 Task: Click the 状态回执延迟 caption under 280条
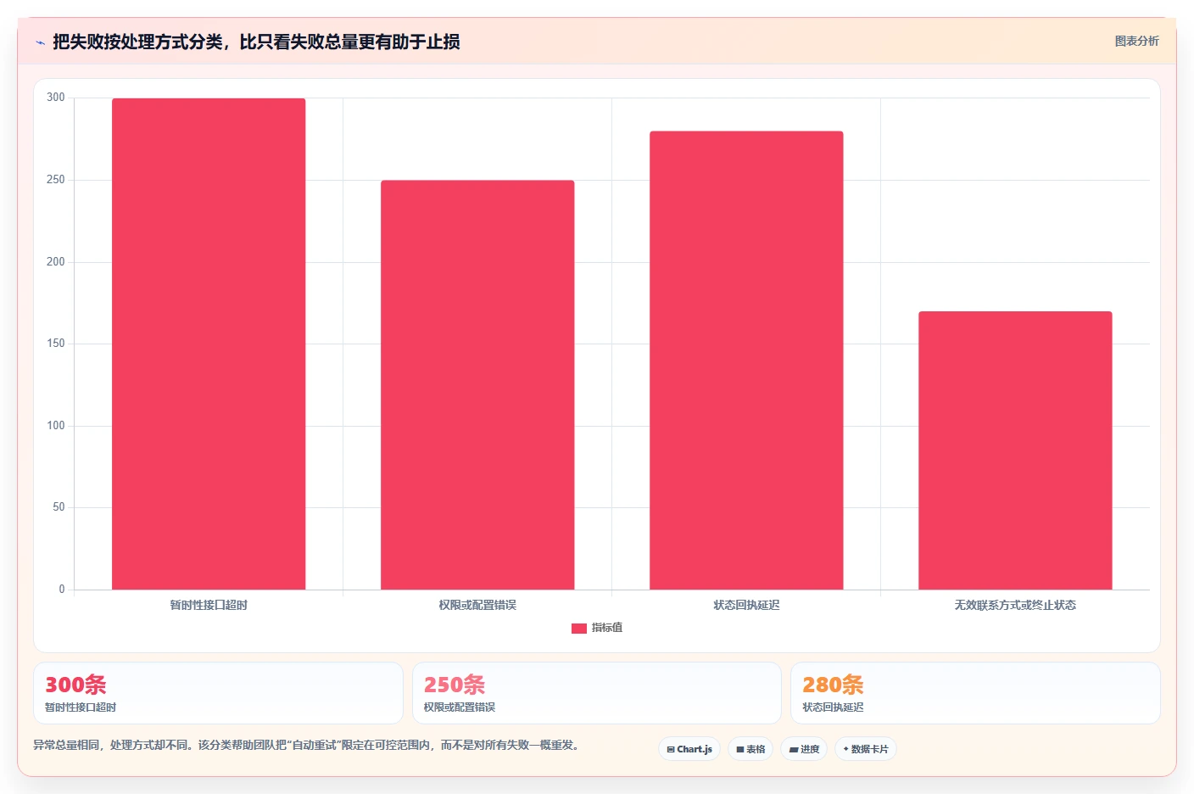pos(833,707)
